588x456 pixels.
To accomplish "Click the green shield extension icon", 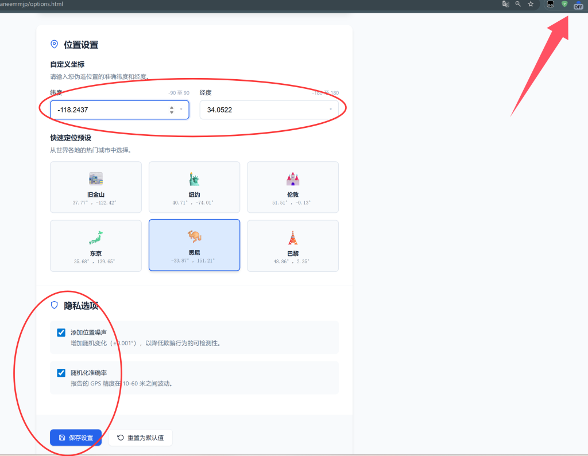I will point(564,4).
